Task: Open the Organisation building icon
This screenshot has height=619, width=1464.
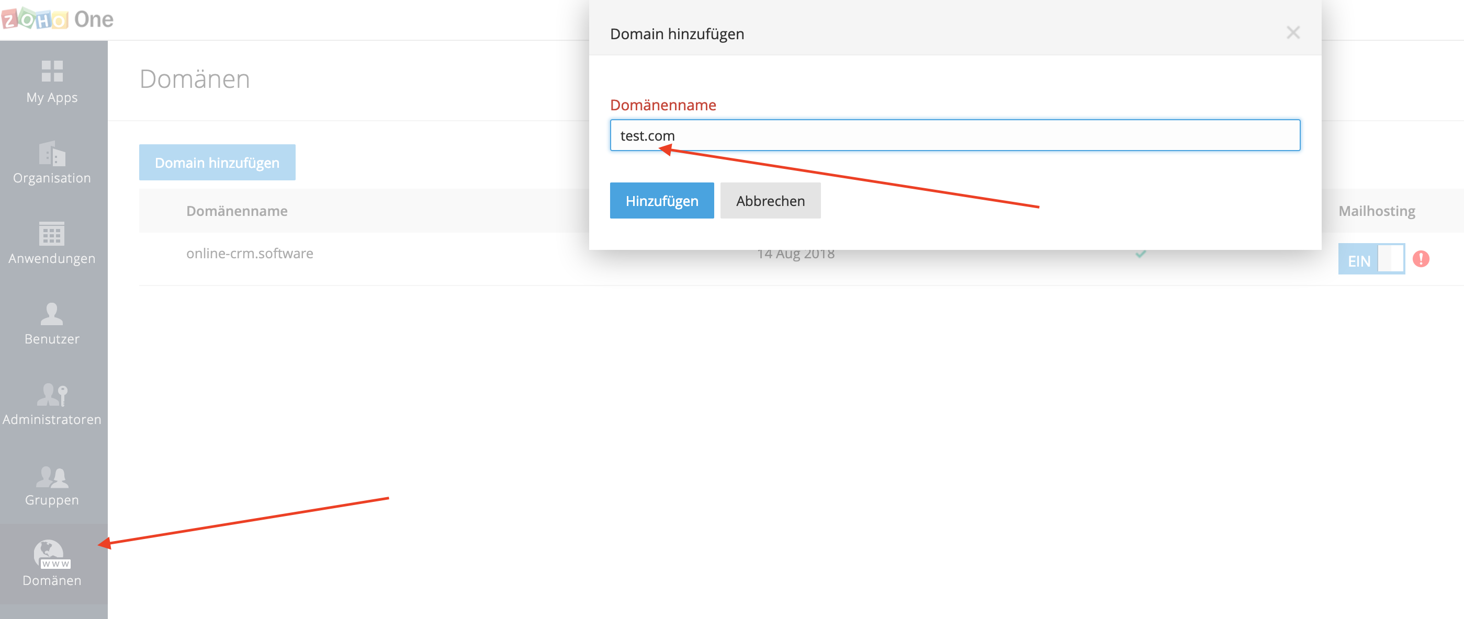Action: tap(52, 153)
